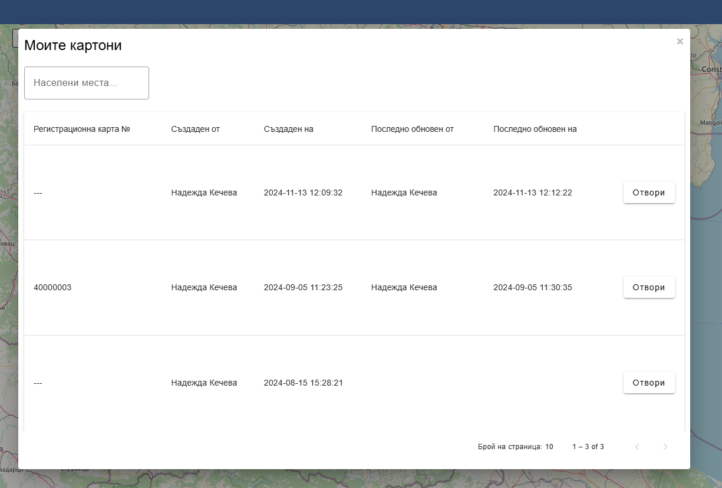Go to the previous page arrow
This screenshot has height=488, width=722.
click(637, 447)
